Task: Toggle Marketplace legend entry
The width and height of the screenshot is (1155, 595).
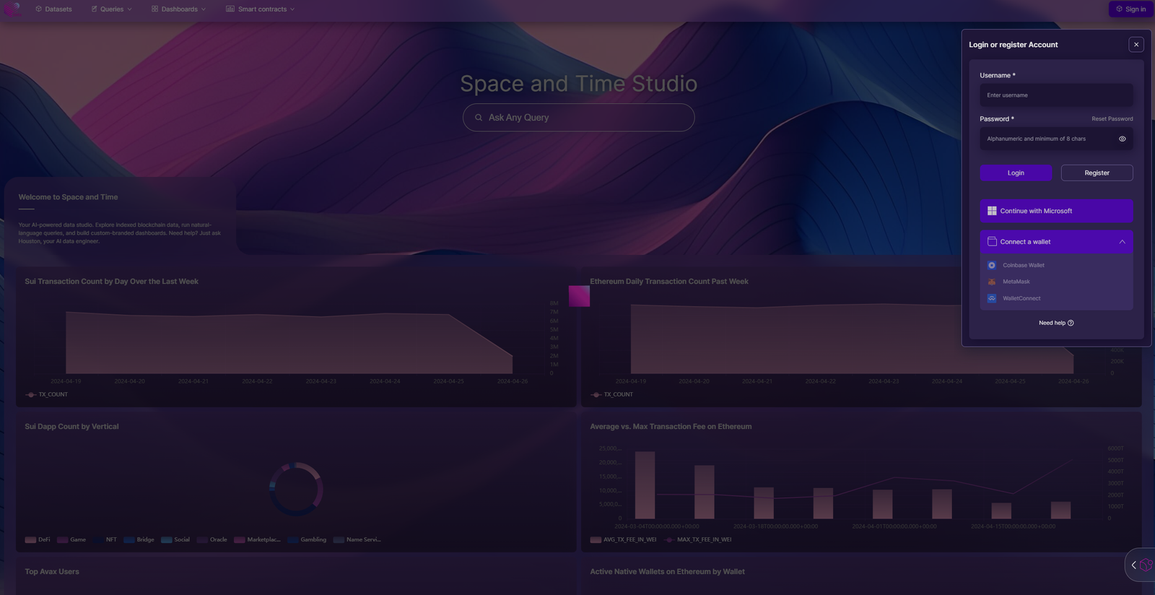Action: coord(257,540)
